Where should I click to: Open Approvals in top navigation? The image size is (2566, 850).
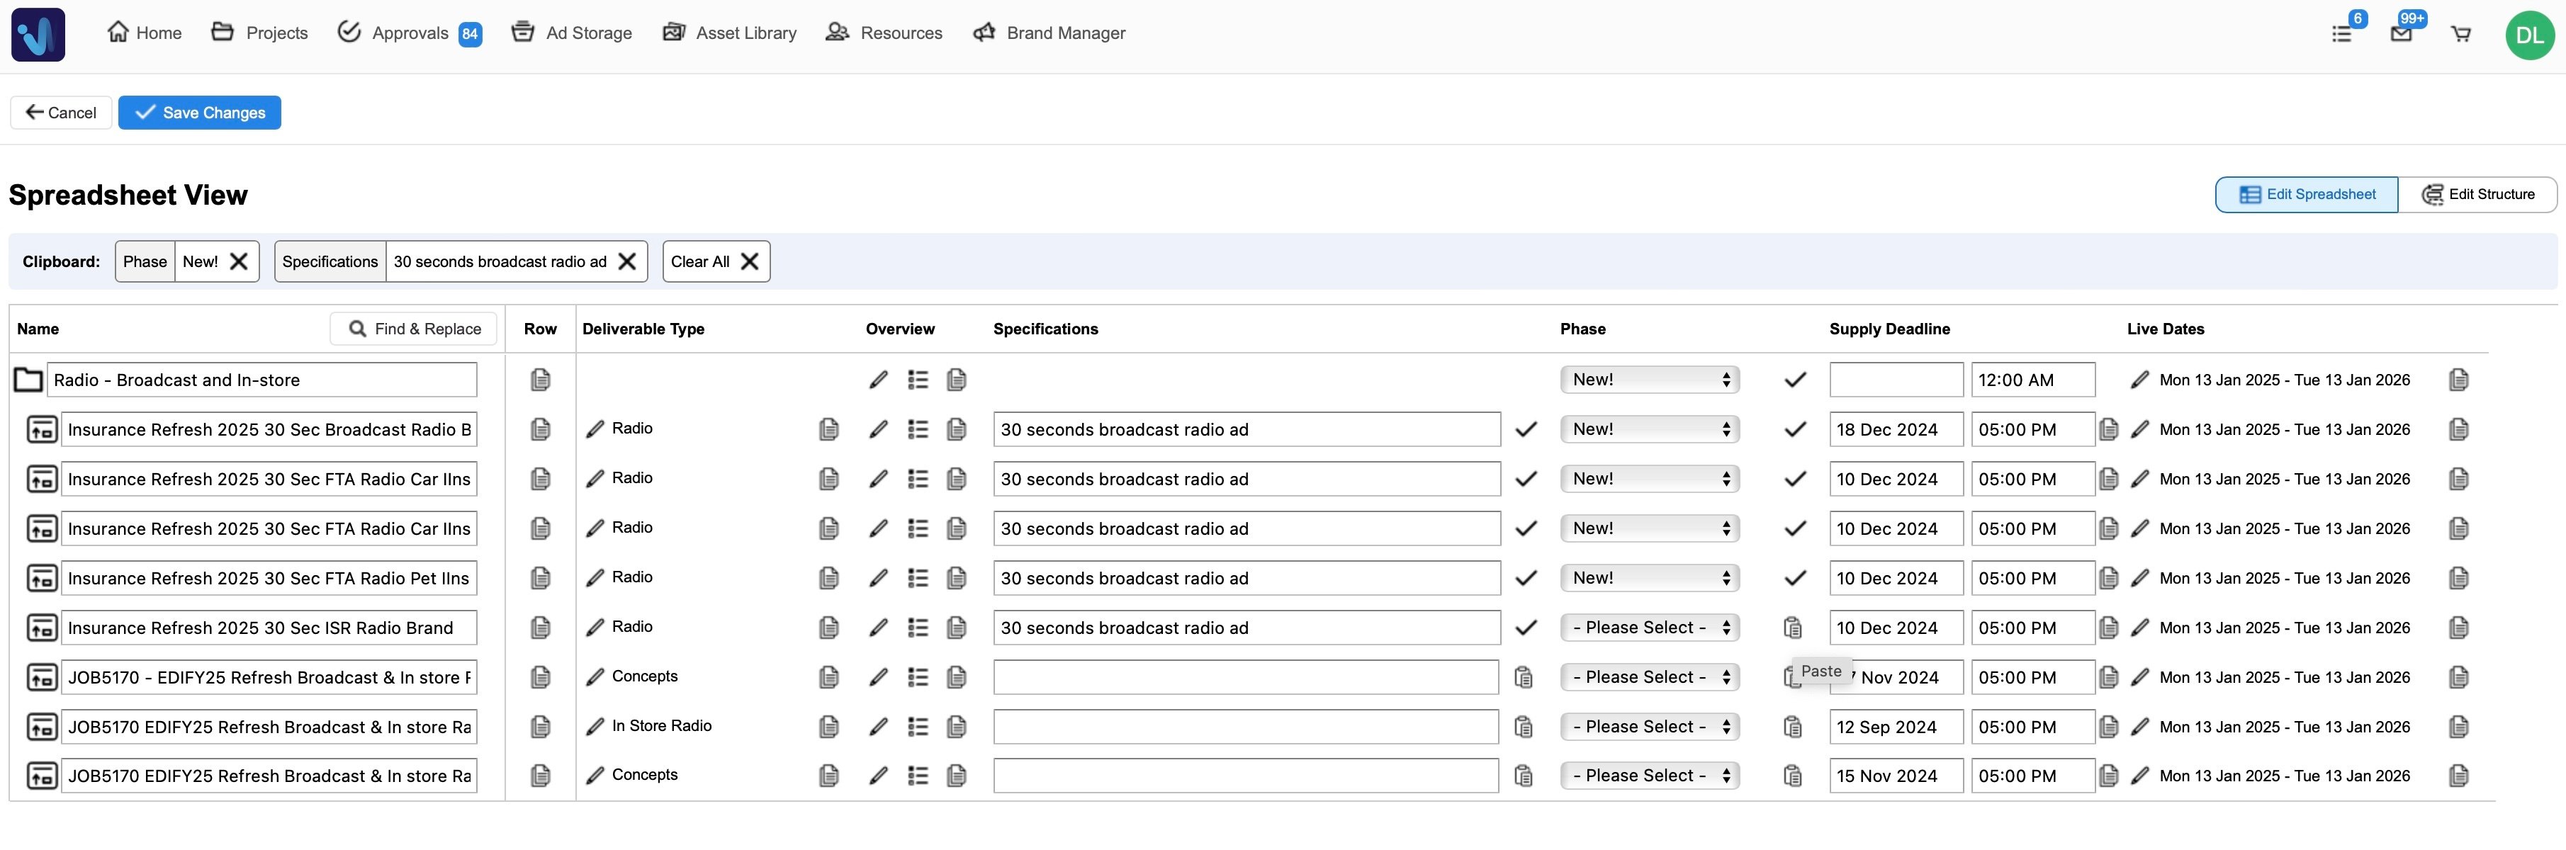pyautogui.click(x=410, y=34)
